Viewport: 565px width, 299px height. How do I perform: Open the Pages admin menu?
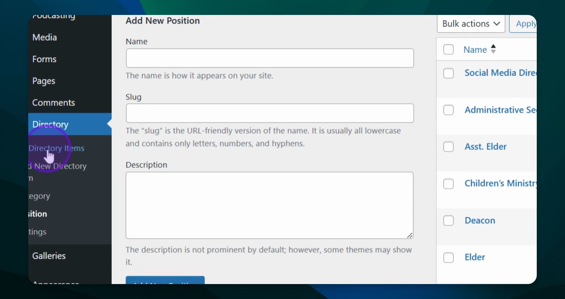(x=44, y=81)
